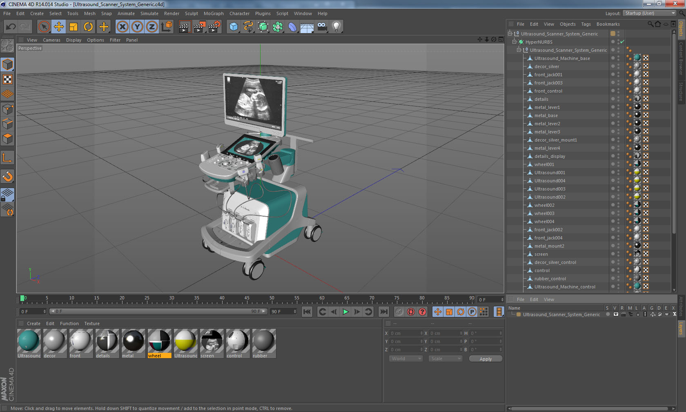Image resolution: width=686 pixels, height=412 pixels.
Task: Open the Array modeling objects icon
Action: pos(278,27)
